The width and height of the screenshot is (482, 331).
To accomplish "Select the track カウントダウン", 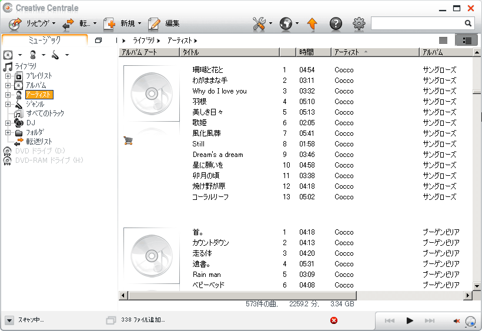I will click(210, 243).
